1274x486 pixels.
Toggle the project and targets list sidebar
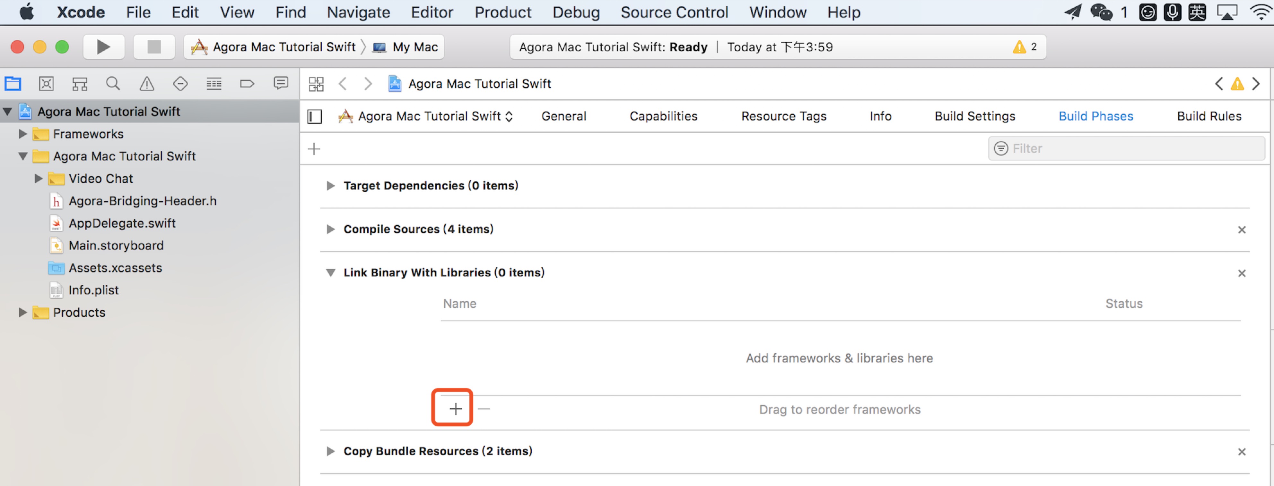[x=315, y=117]
